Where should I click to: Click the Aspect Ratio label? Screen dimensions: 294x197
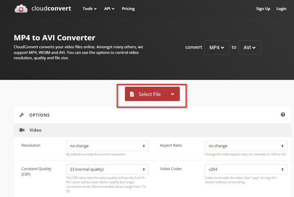(171, 145)
